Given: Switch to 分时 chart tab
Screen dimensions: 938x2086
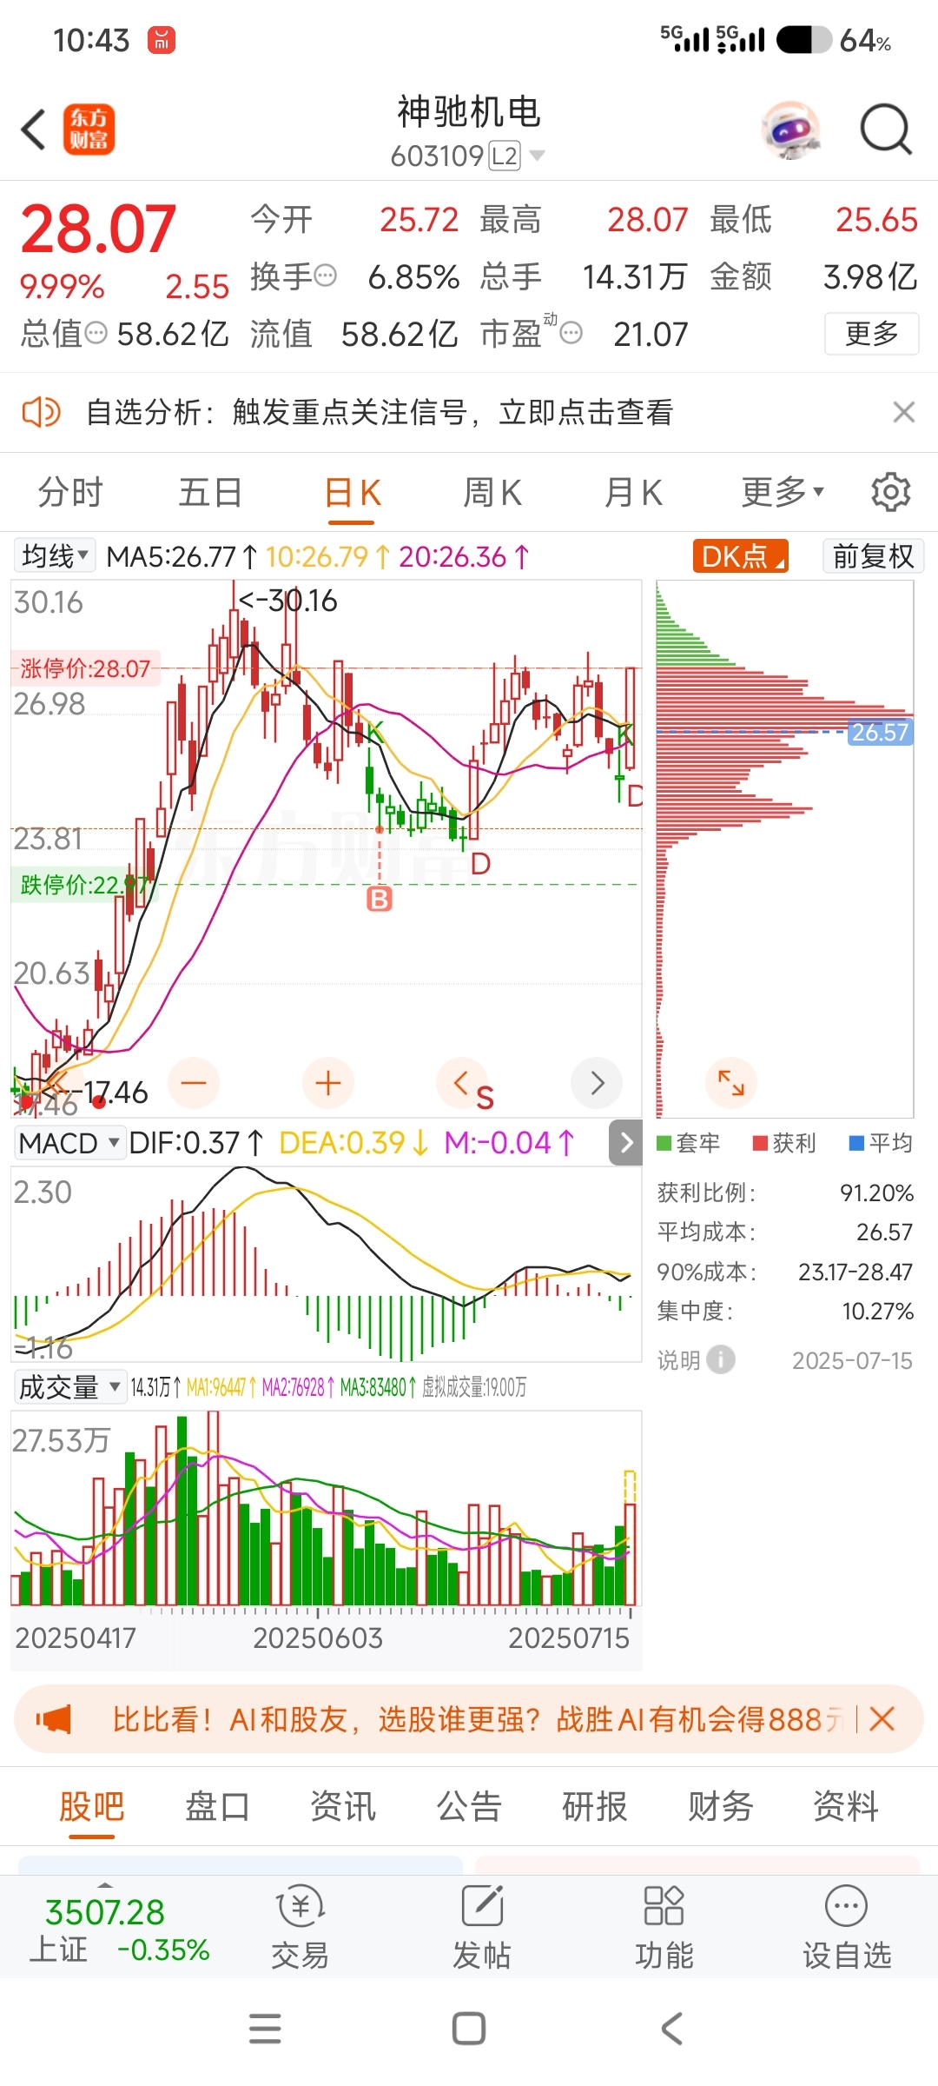Looking at the screenshot, I should 70,493.
